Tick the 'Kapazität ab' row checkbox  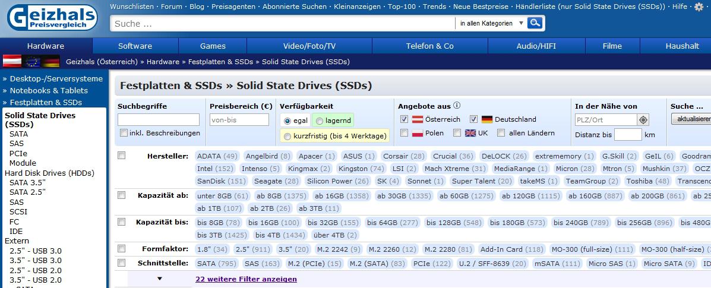122,195
